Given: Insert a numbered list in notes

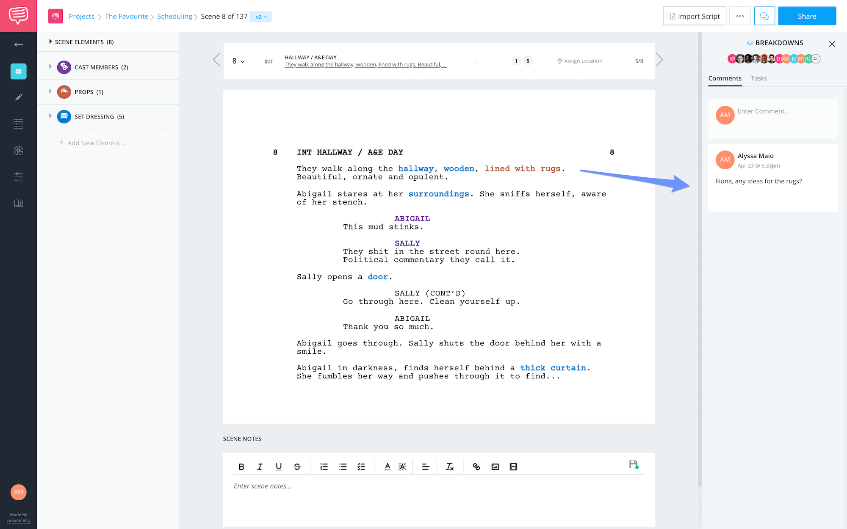Looking at the screenshot, I should pyautogui.click(x=324, y=466).
